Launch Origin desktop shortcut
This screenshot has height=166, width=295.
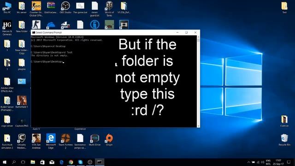click(x=109, y=140)
